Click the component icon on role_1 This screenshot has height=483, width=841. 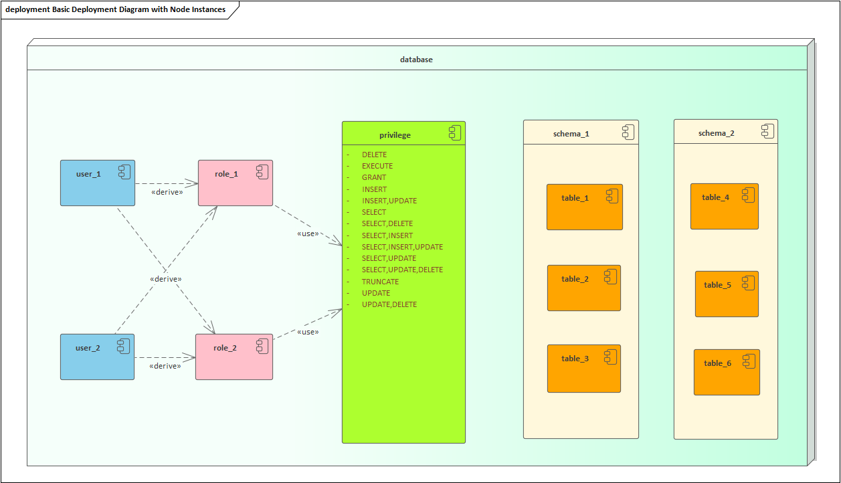262,172
